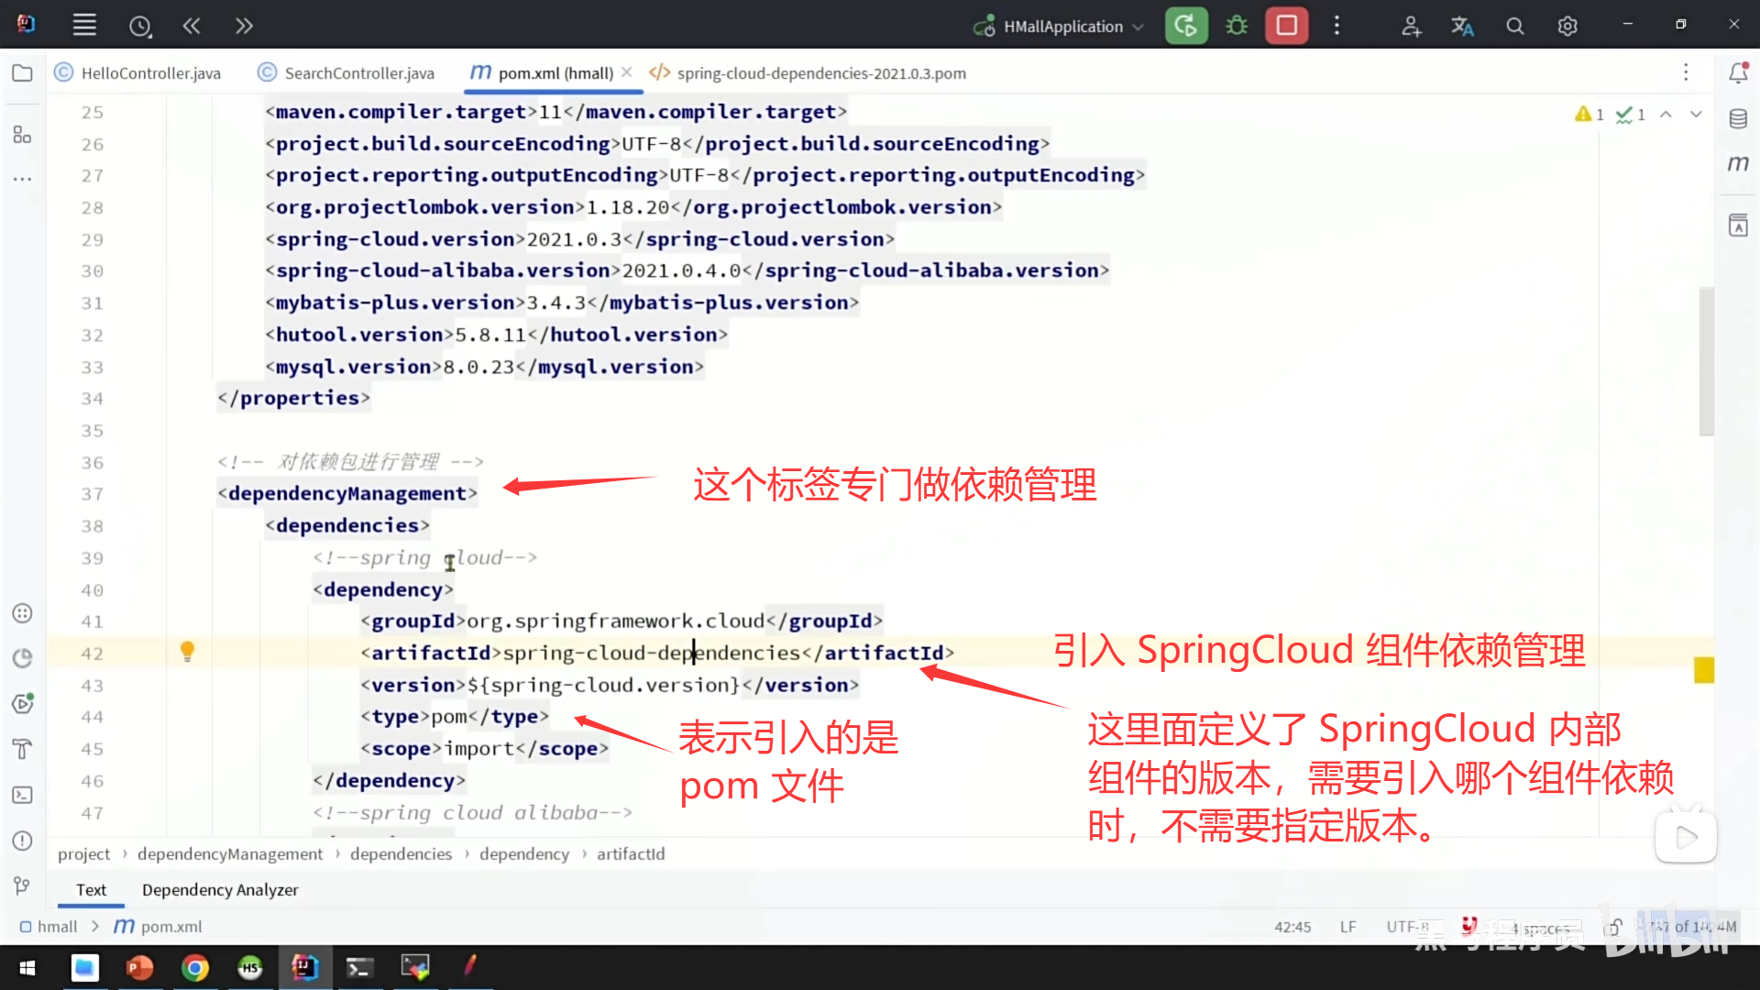Screen dimensions: 1760x990
Task: Open the Maven tool window
Action: pos(1738,164)
